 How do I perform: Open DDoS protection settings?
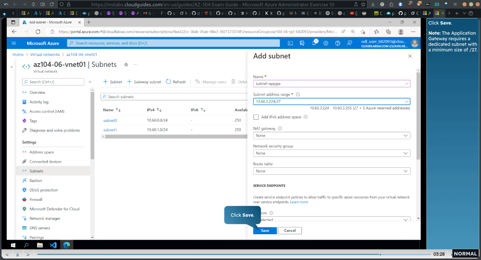44,190
